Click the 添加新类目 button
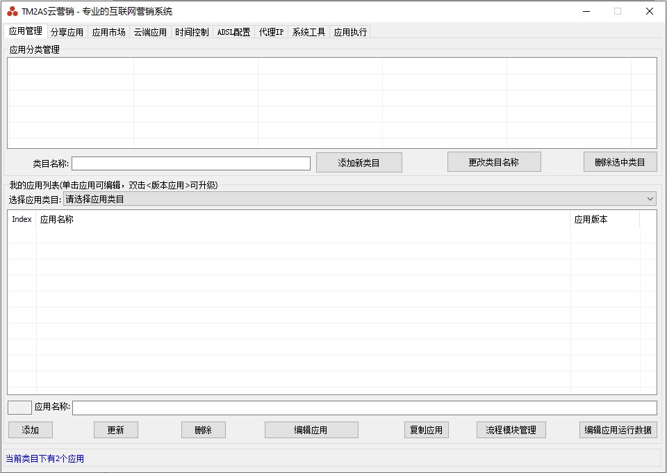The image size is (667, 473). tap(359, 162)
